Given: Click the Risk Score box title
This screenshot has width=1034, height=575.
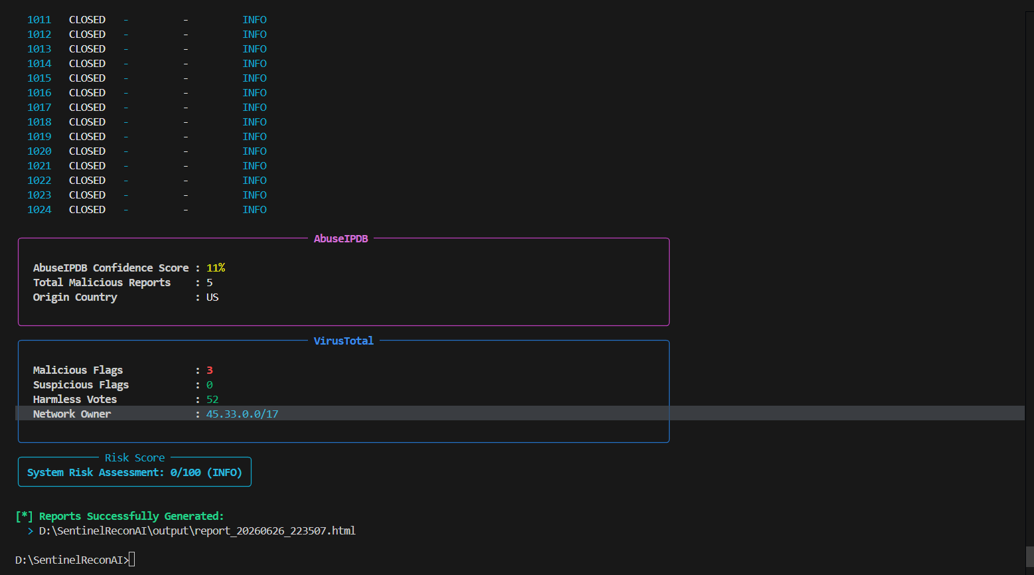Looking at the screenshot, I should click(x=135, y=458).
